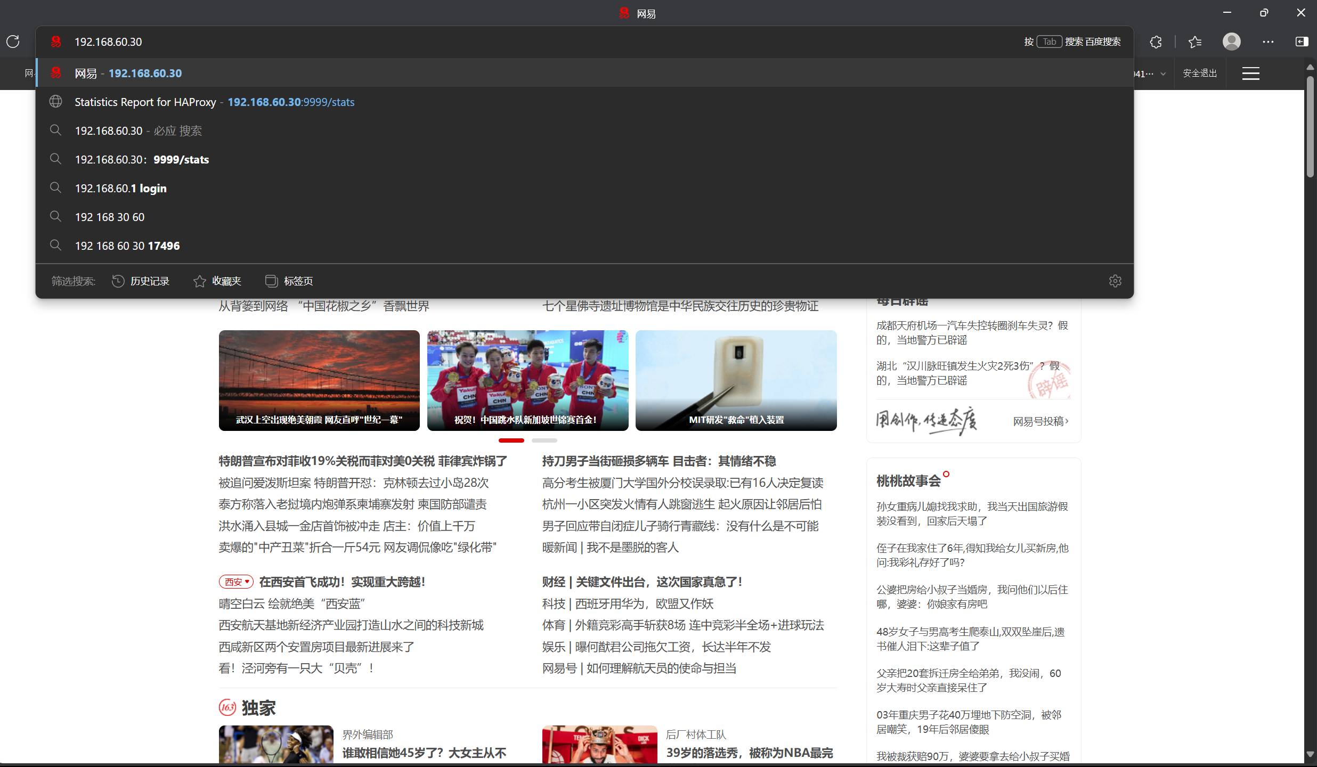This screenshot has height=767, width=1317.
Task: Open 从背篓到网络 中国花椒之乡 headline
Action: [x=324, y=306]
